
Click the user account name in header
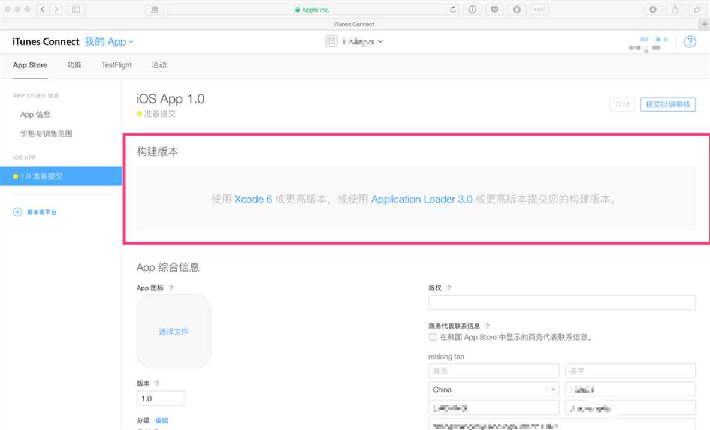648,44
